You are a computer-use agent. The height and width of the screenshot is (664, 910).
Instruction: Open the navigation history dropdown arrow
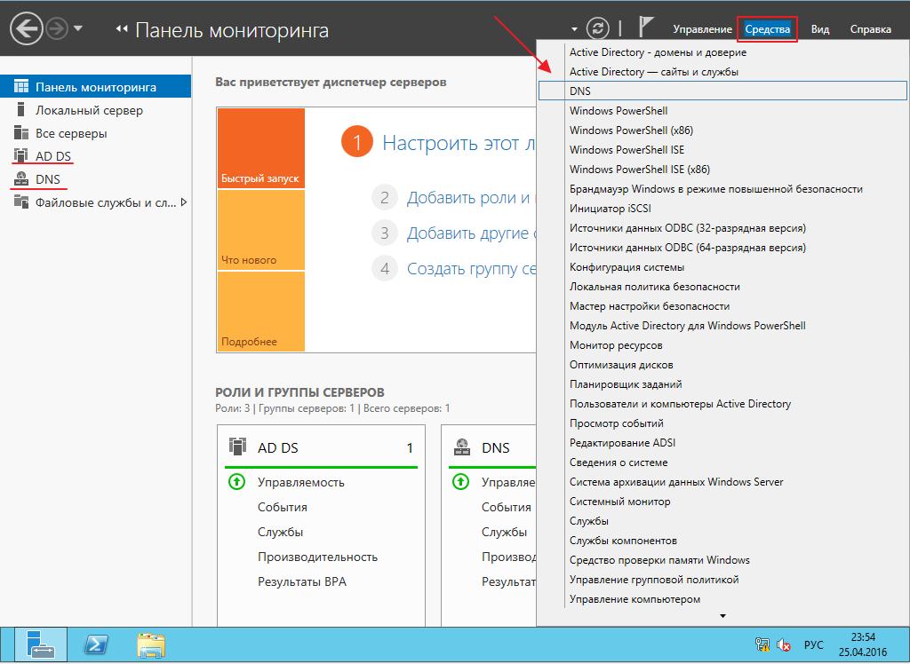tap(78, 29)
